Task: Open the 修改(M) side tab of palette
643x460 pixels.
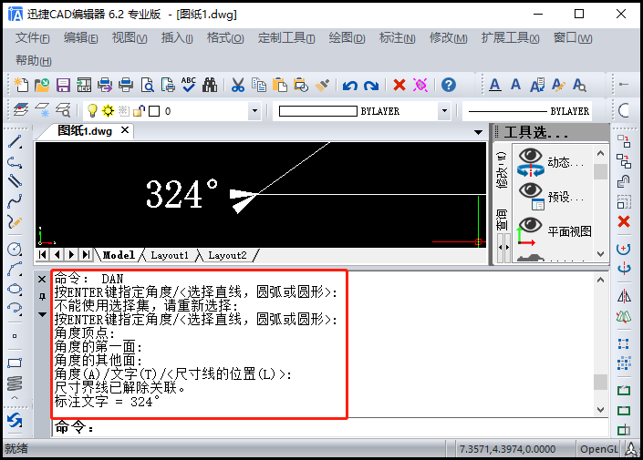Action: [x=502, y=170]
